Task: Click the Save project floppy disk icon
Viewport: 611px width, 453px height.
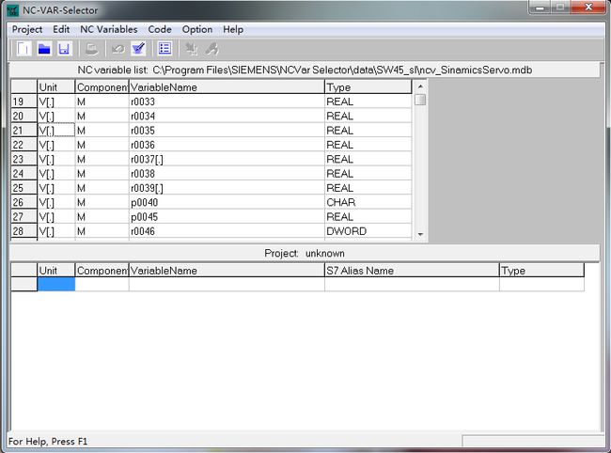Action: click(x=64, y=49)
